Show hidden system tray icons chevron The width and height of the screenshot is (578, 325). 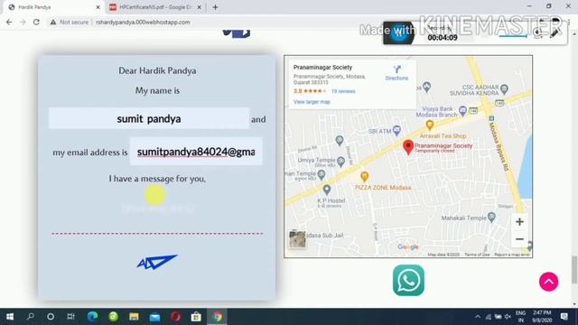(478, 317)
